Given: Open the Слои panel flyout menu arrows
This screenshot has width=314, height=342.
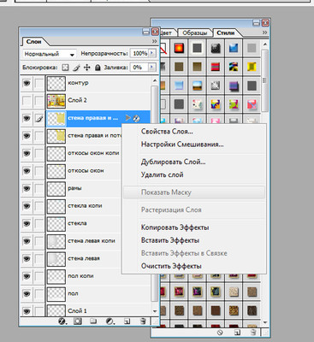Looking at the screenshot, I should pos(154,41).
